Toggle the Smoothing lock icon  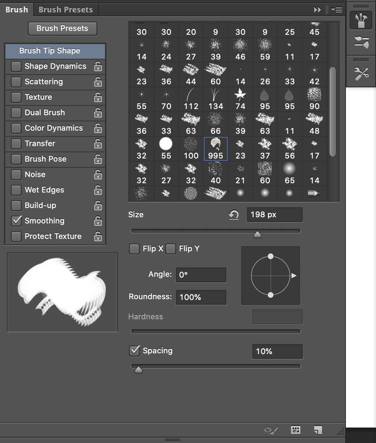tap(98, 221)
